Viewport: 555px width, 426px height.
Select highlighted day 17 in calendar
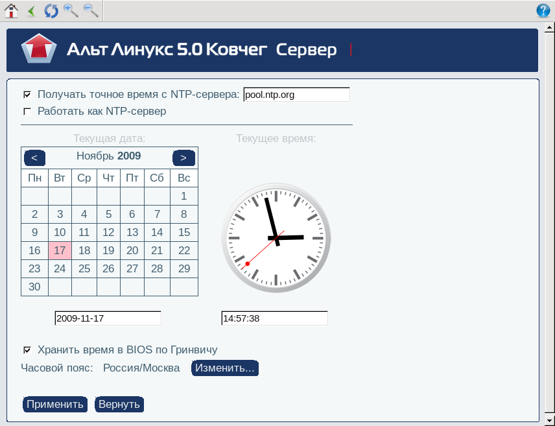tap(60, 250)
